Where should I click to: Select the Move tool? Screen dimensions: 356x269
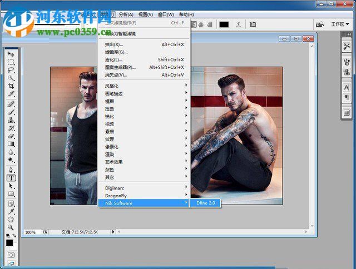click(11, 54)
